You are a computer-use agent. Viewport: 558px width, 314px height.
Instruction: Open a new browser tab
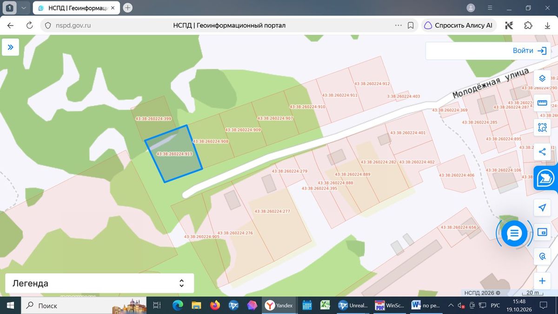(128, 8)
